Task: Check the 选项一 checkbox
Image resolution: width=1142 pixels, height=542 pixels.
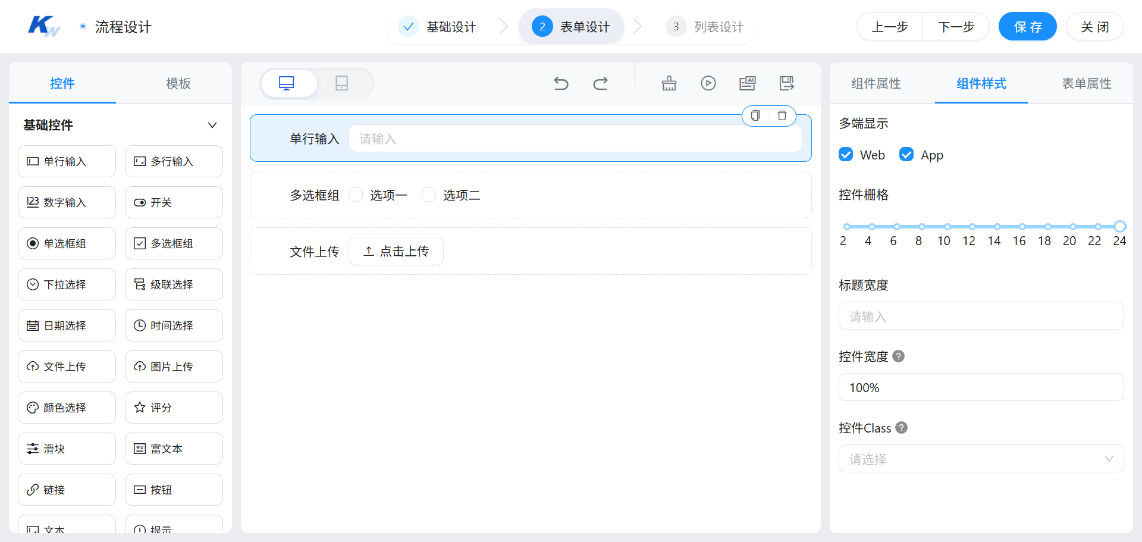Action: (355, 194)
